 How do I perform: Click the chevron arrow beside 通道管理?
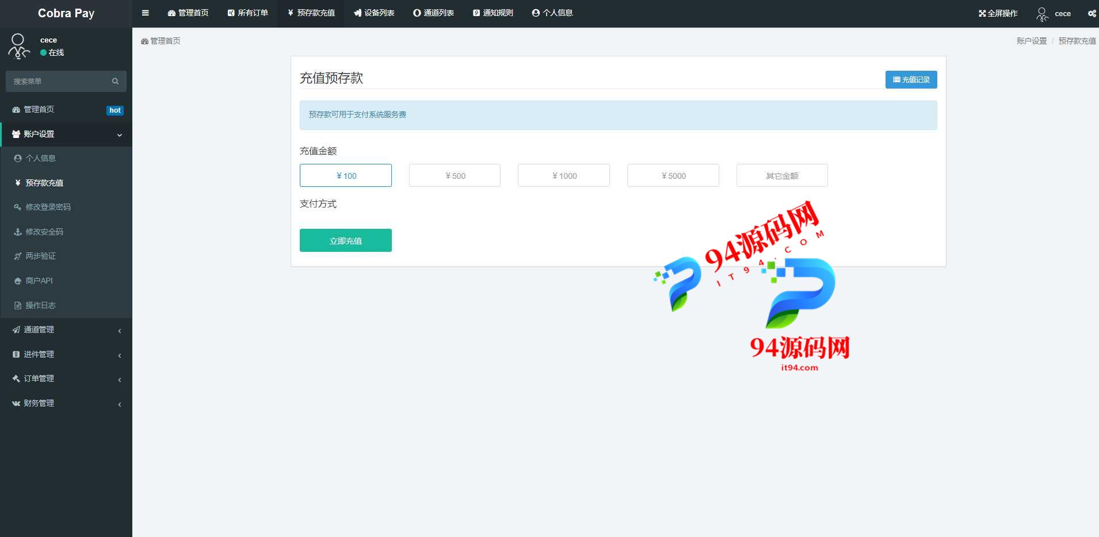coord(120,331)
